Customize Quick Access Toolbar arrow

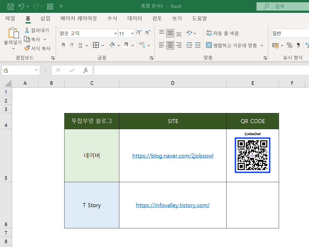[x=61, y=6]
